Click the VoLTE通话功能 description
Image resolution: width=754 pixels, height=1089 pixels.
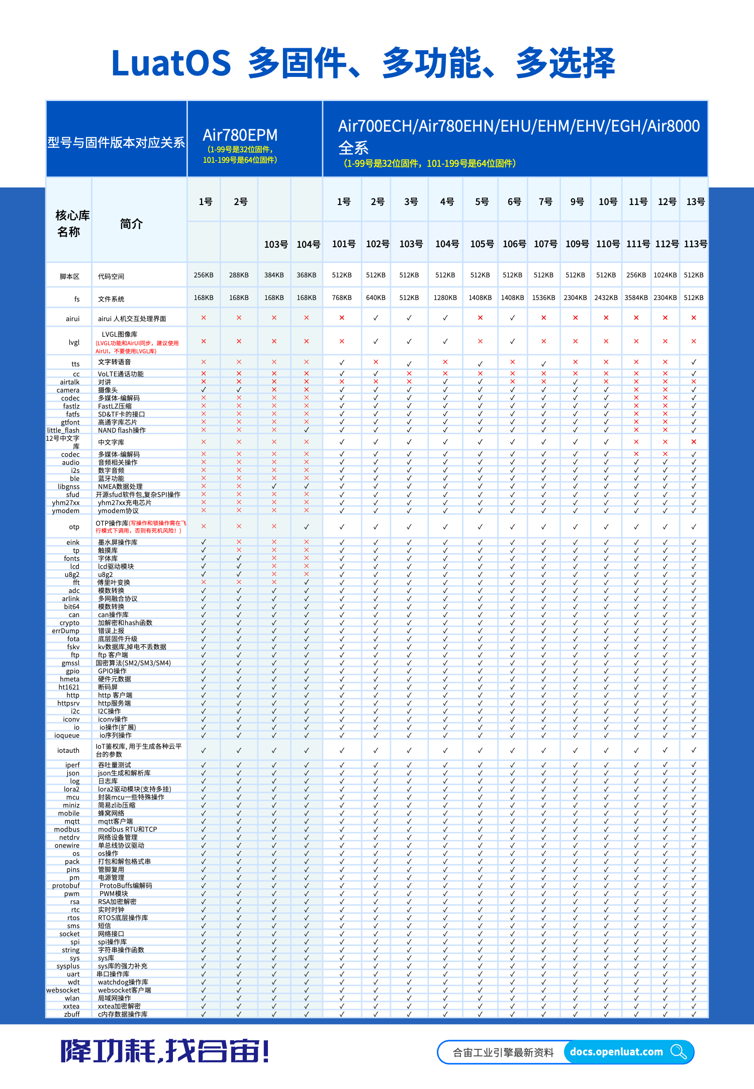tap(121, 374)
